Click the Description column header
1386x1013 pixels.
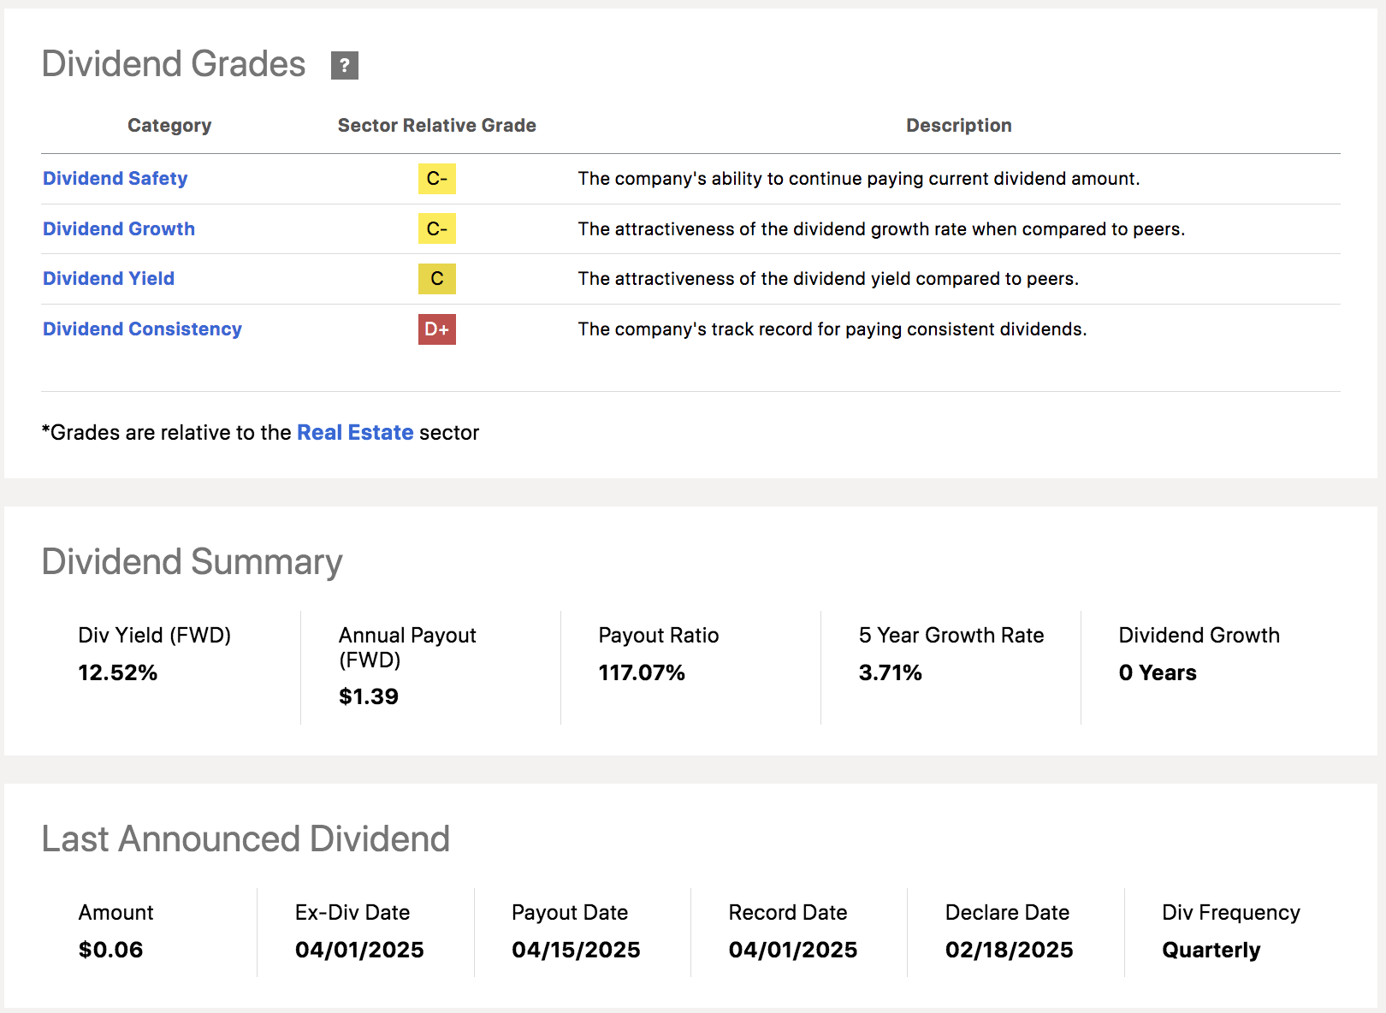[958, 126]
